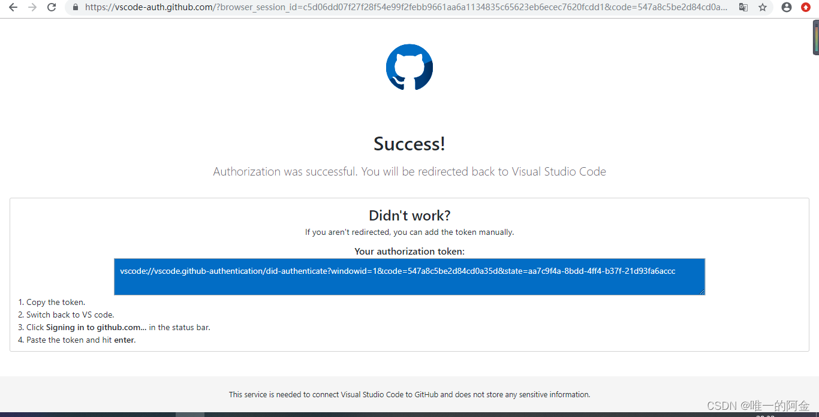Click step 2 'Switch back to VS code.'
The width and height of the screenshot is (819, 417).
(x=70, y=315)
